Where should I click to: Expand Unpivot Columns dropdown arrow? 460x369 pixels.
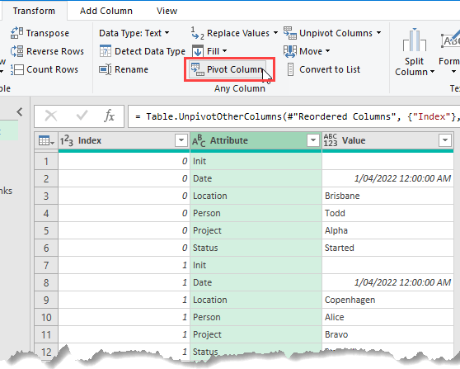click(x=378, y=33)
